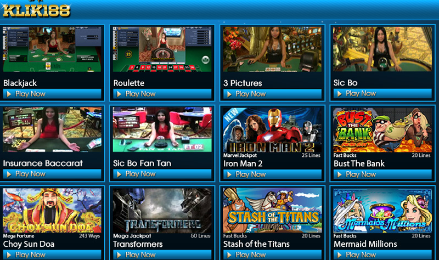439x260 pixels.
Task: Select the Iron Man 2 slot image
Action: point(272,130)
